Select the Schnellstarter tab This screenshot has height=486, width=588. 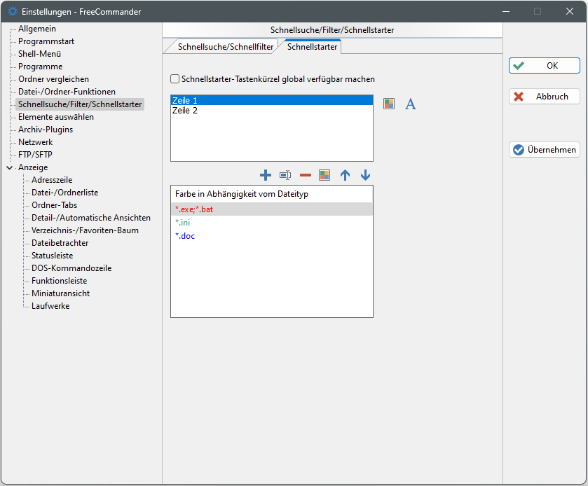click(x=312, y=47)
